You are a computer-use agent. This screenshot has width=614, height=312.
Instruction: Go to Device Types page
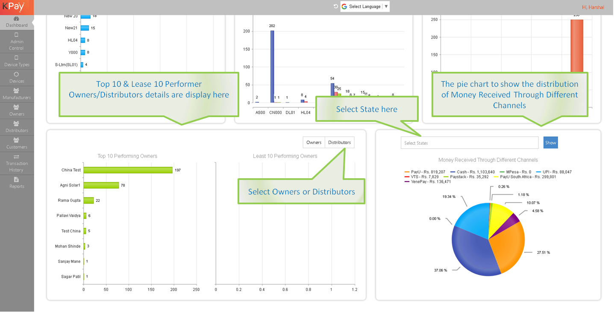click(x=17, y=62)
